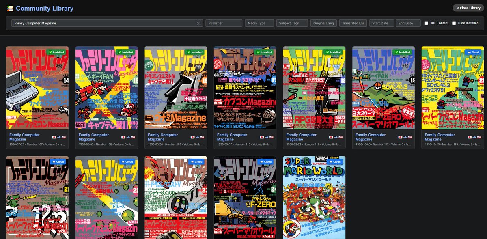The image size is (487, 239).
Task: Open the 1990-08-03 issue cover thumbnail
Action: [x=107, y=88]
